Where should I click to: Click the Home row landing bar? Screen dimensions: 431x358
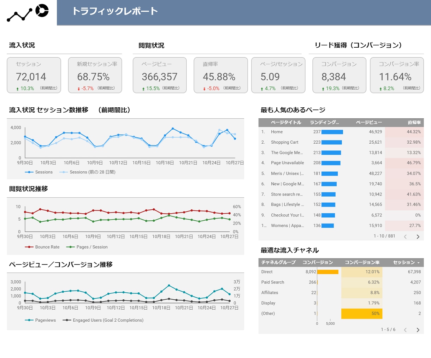pos(332,132)
